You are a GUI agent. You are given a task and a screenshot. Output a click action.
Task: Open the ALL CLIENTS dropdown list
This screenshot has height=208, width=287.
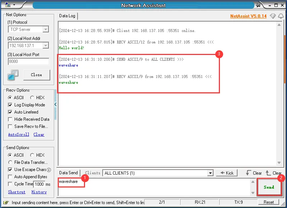pos(211,173)
